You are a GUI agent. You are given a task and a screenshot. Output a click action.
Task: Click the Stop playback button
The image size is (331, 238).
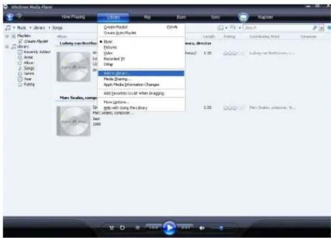point(138,228)
